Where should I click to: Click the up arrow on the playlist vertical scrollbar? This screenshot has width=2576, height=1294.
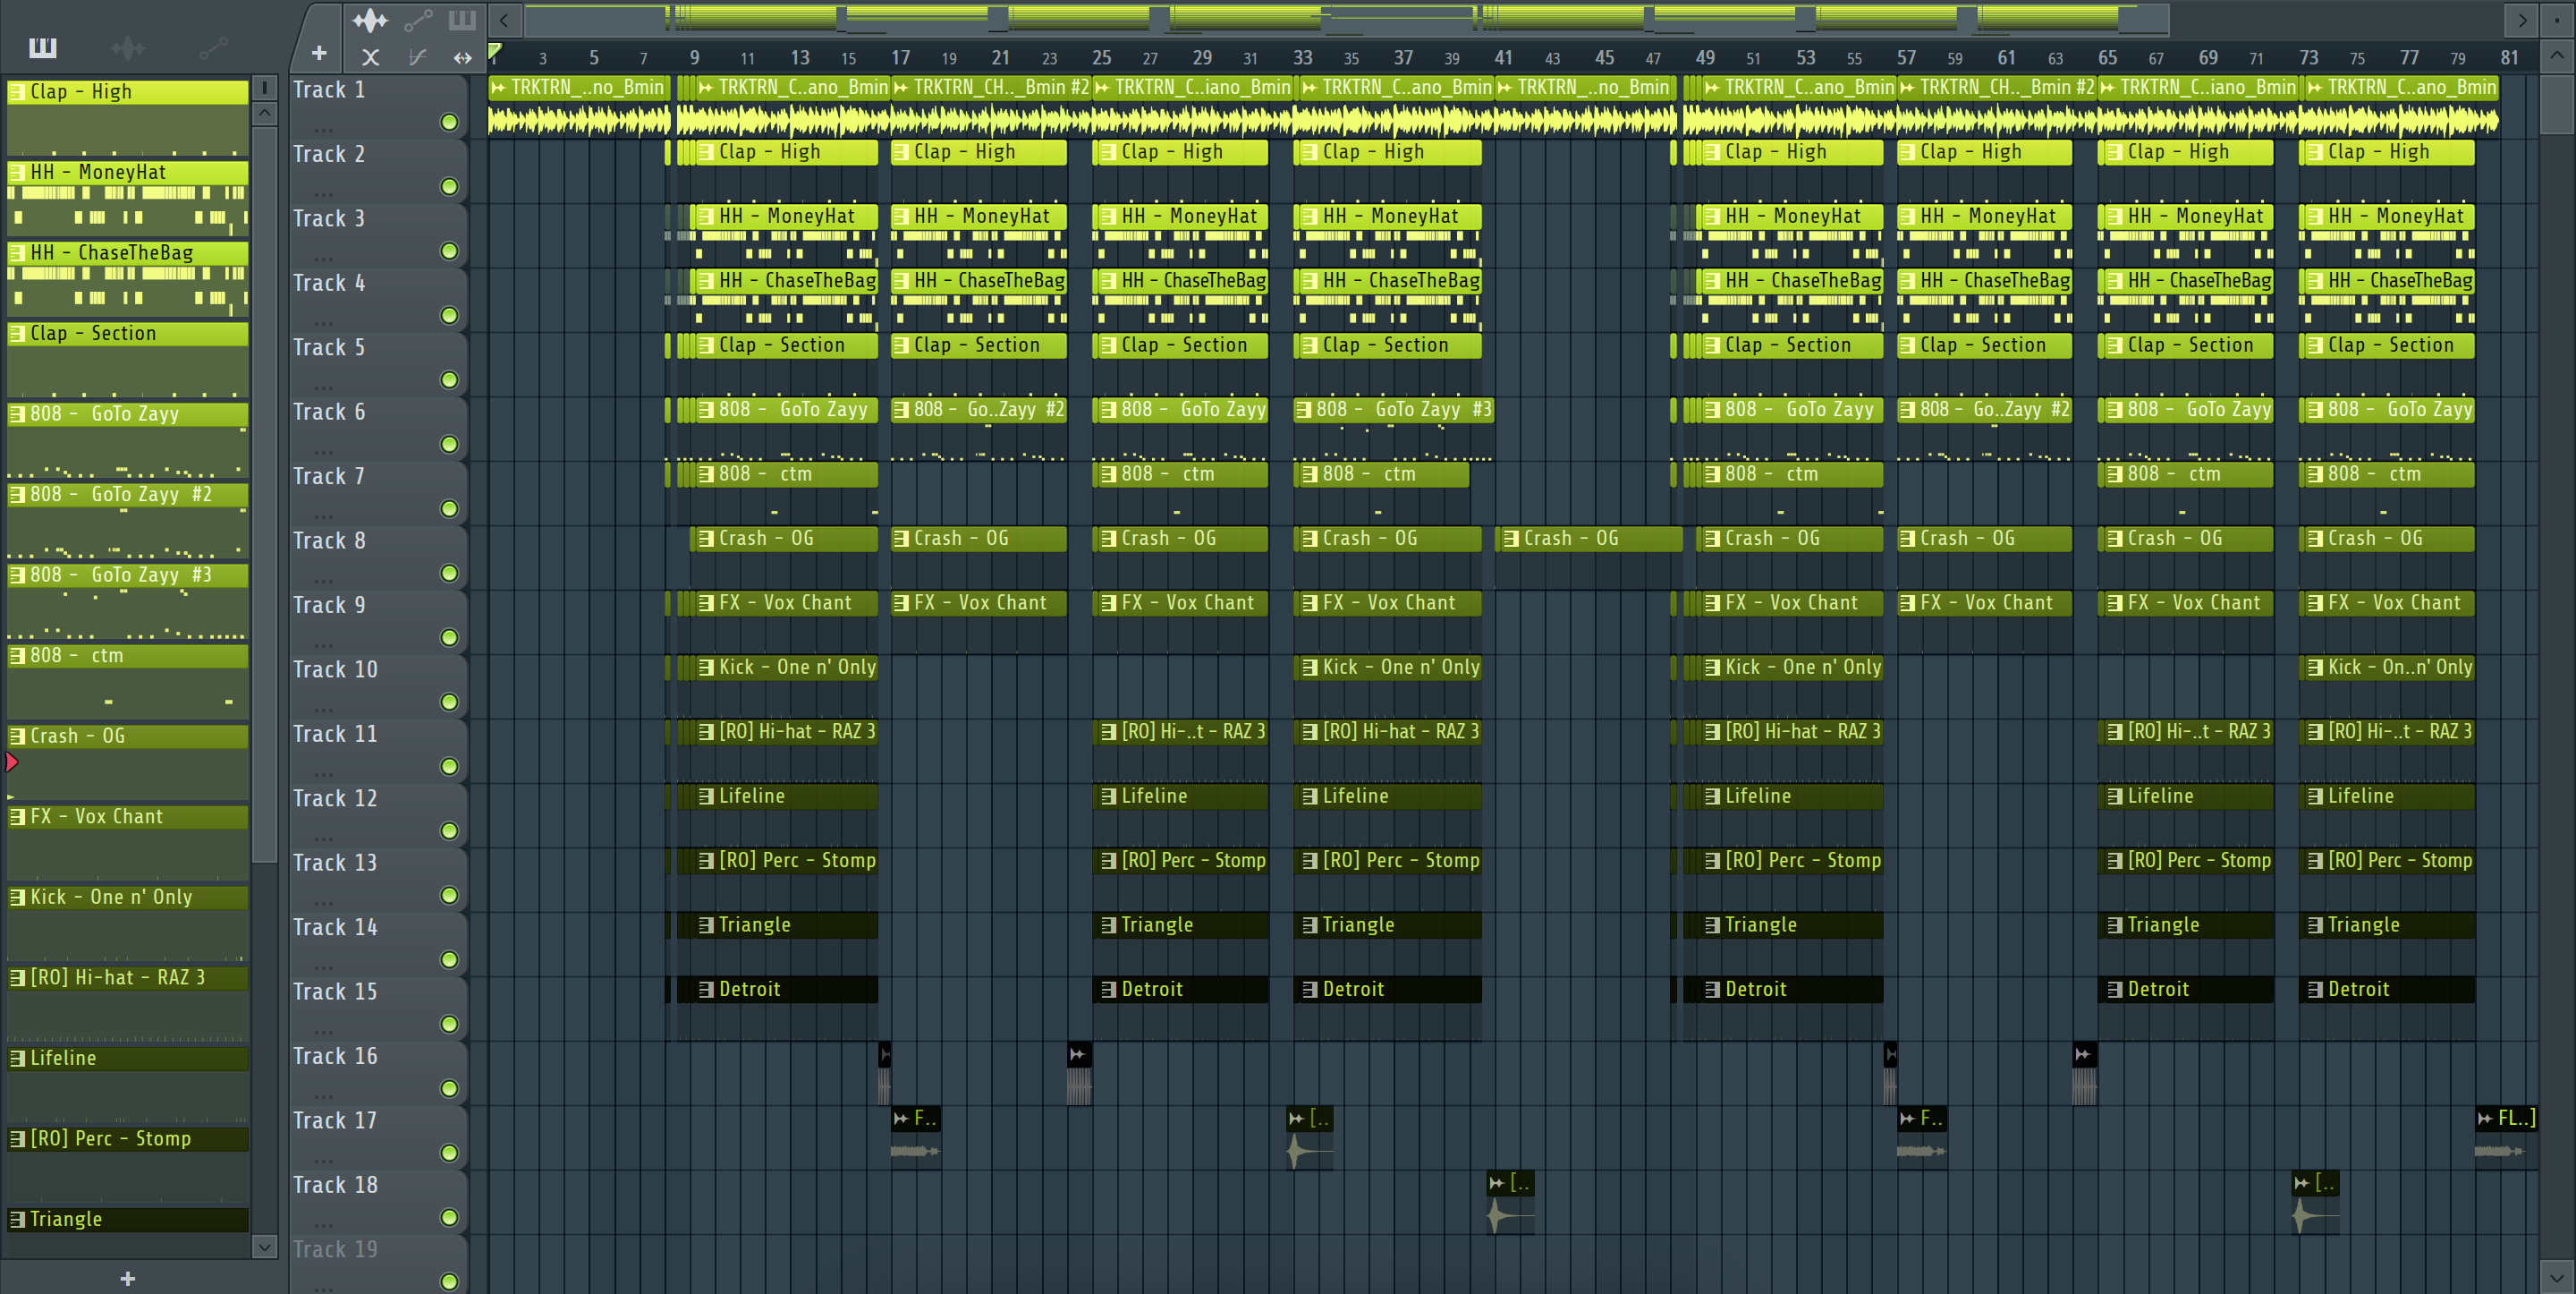tap(2557, 56)
